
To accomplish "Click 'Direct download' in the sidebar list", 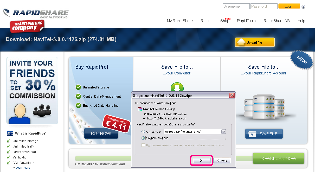I will point(24,152).
